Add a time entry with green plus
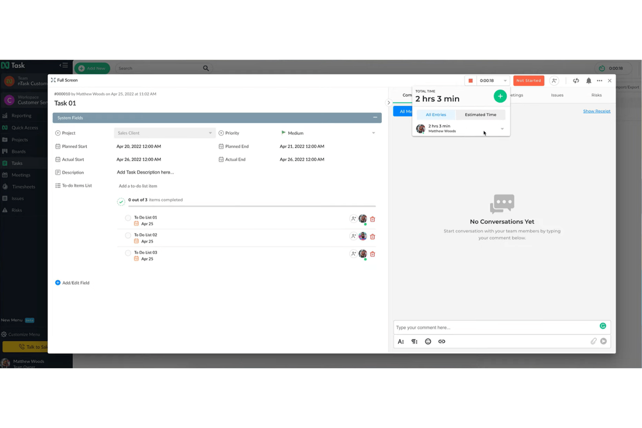This screenshot has width=642, height=428. (500, 96)
